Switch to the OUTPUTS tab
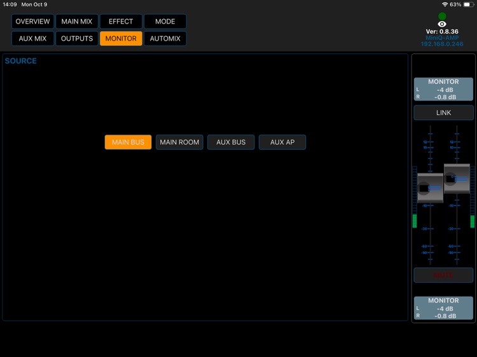The image size is (477, 357). (x=77, y=39)
